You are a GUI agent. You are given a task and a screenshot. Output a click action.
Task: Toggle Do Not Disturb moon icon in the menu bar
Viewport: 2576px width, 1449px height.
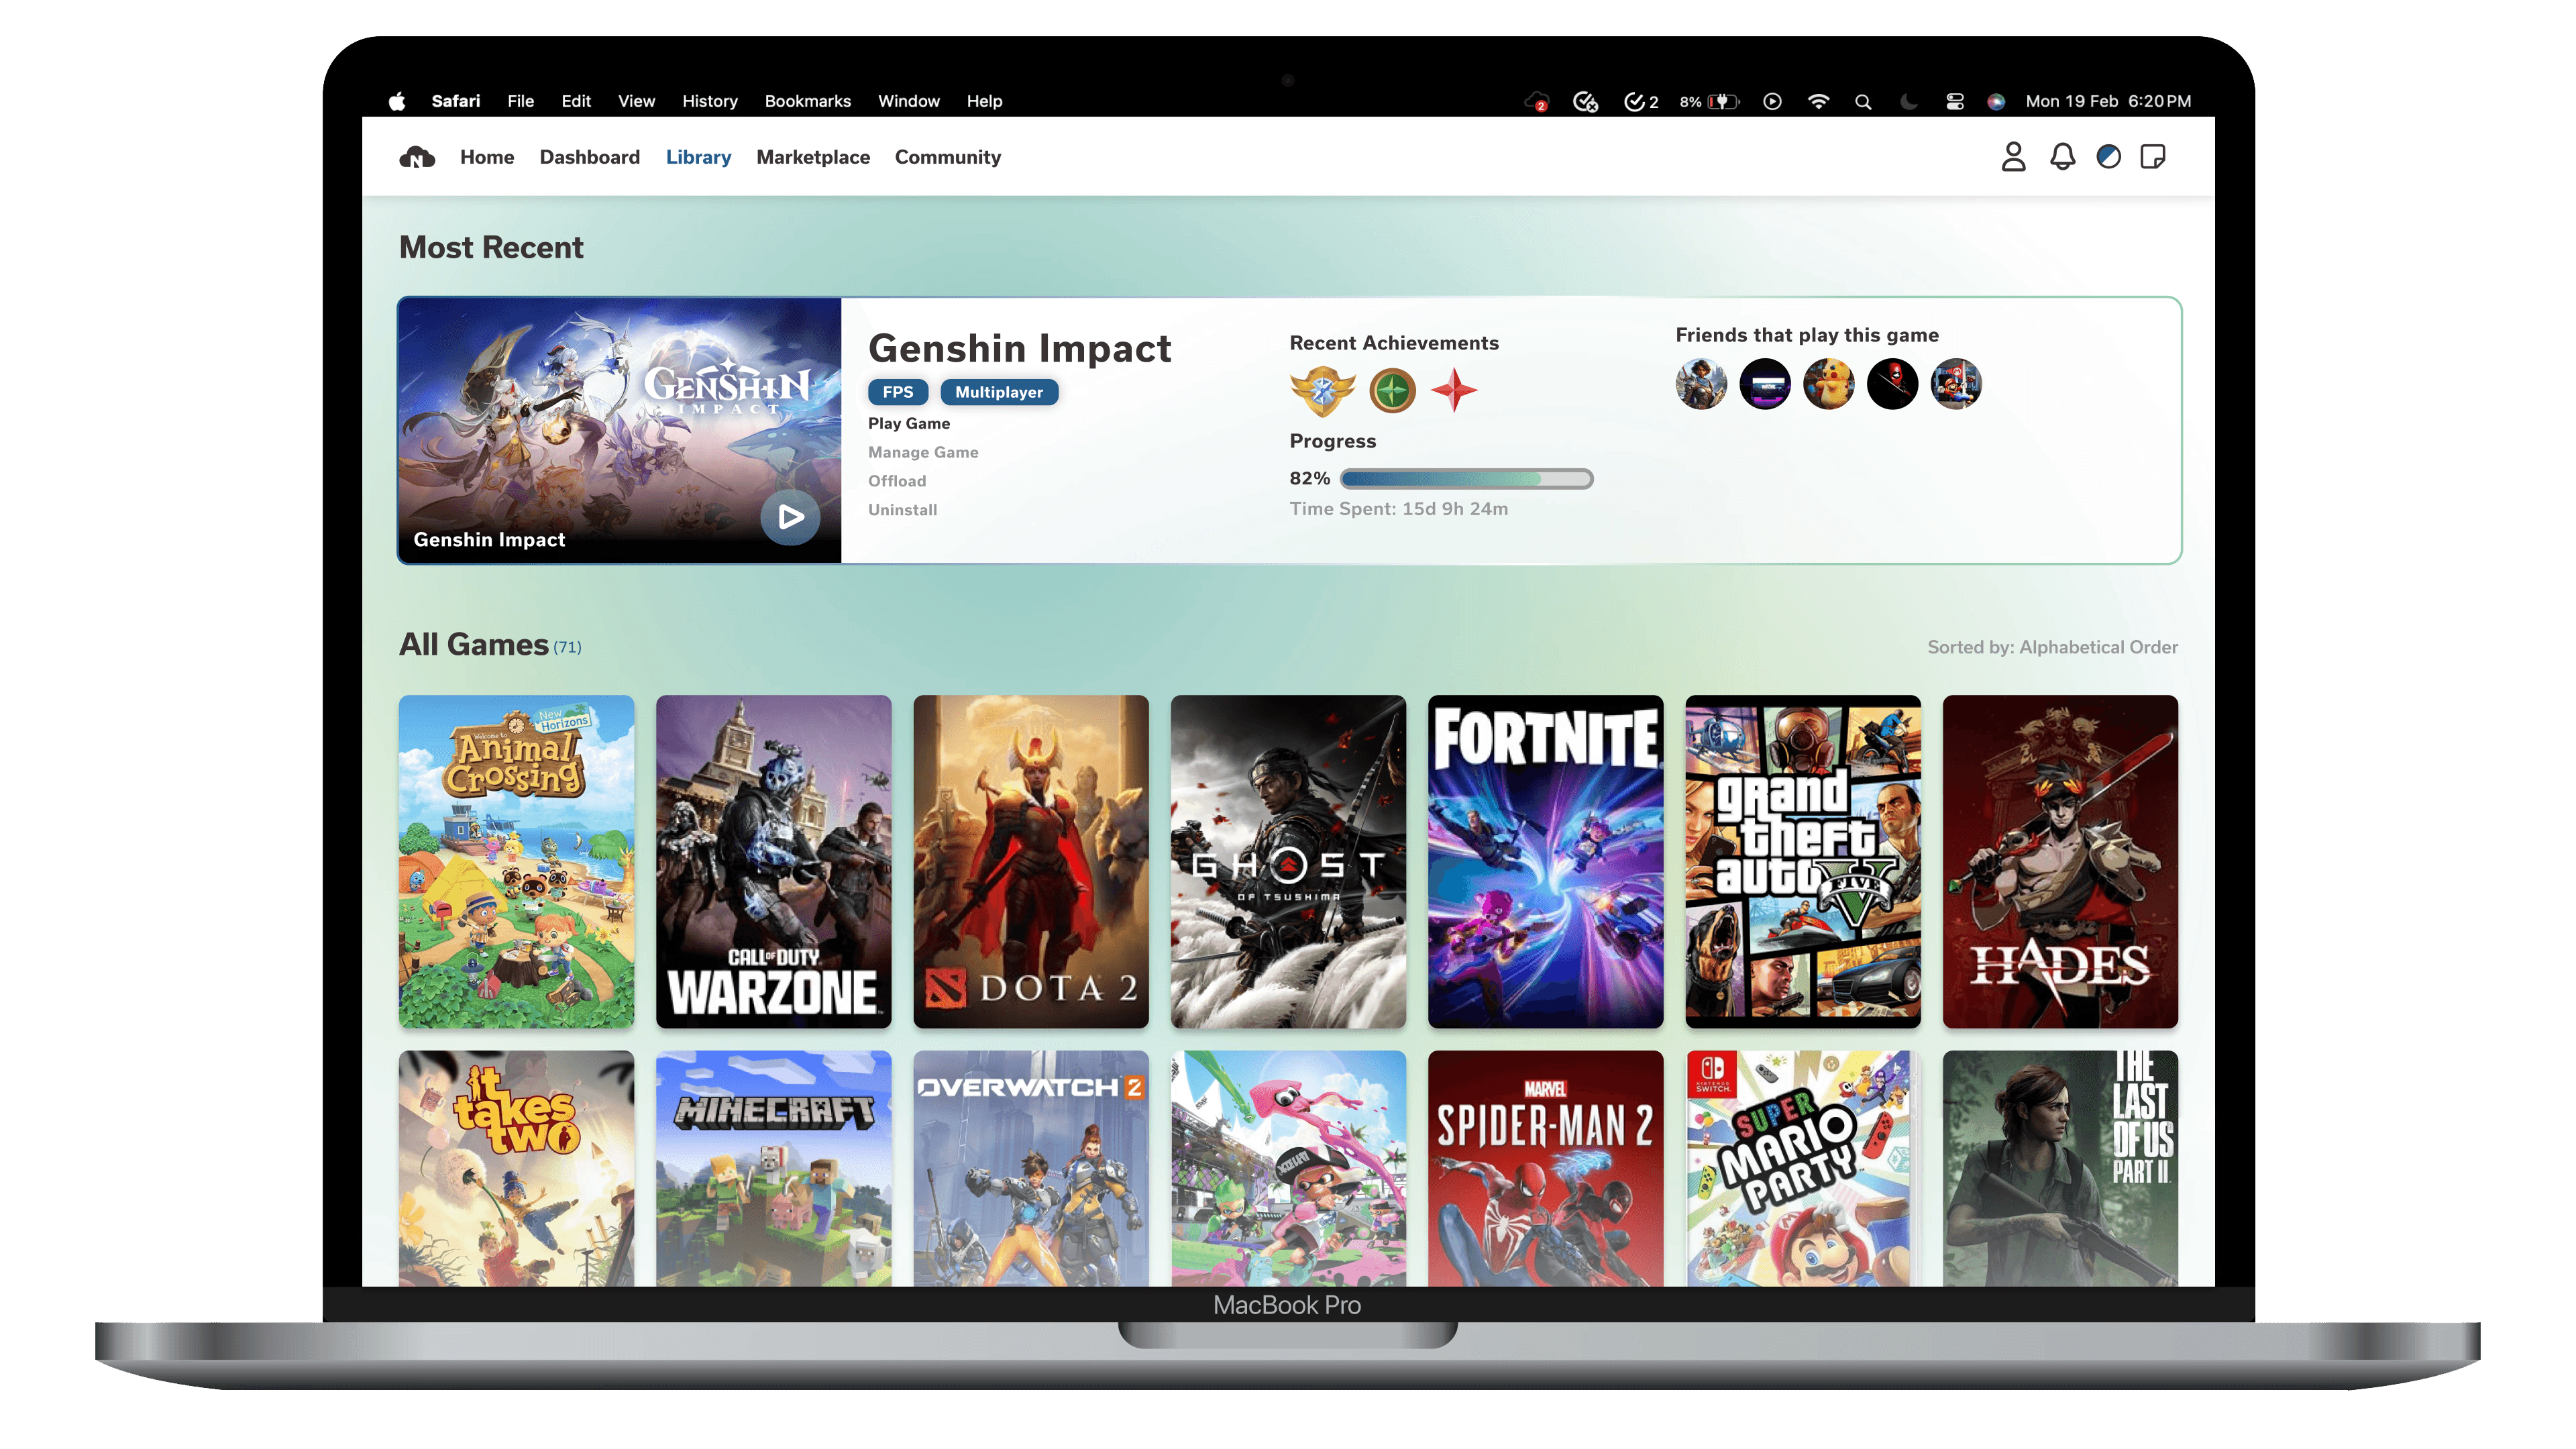tap(1908, 101)
